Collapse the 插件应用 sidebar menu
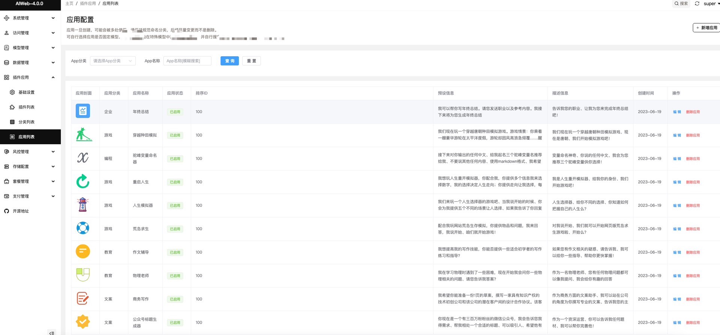Screen dimensions: 720x335 tap(30, 77)
